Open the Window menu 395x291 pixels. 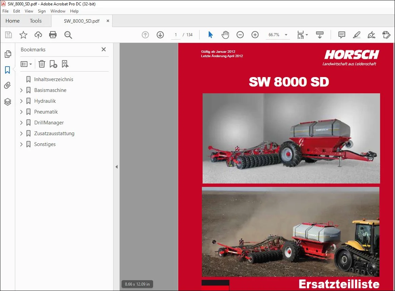58,11
